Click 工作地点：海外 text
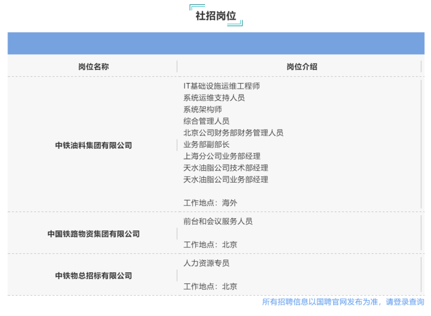Screen dimensions: 431x316 pyautogui.click(x=210, y=203)
